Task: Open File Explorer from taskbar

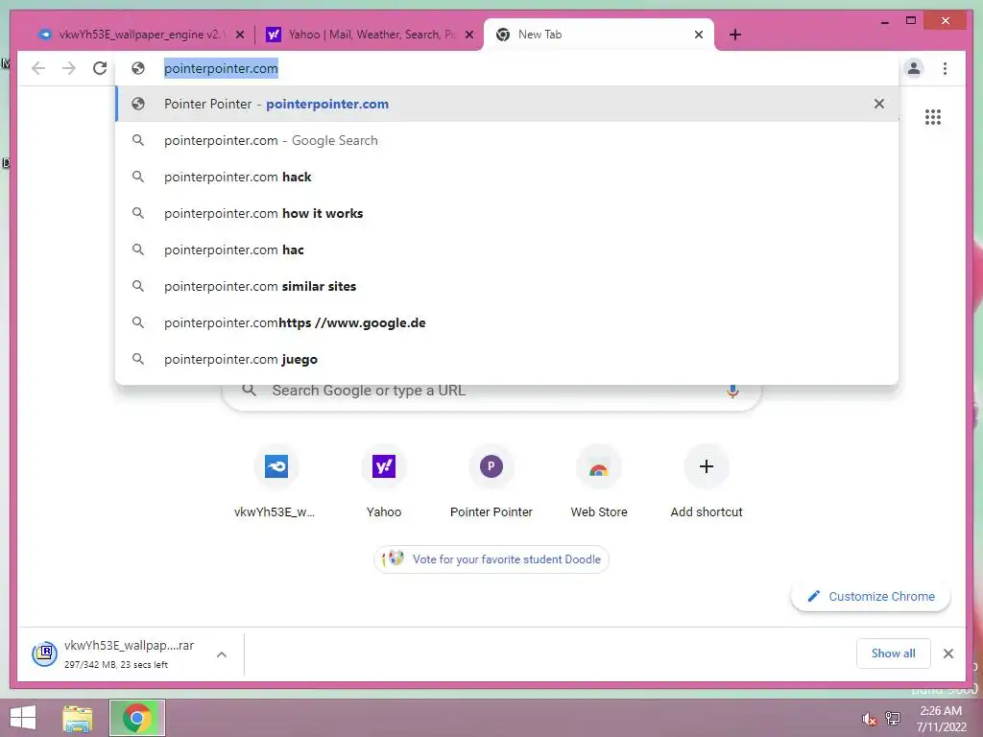Action: pyautogui.click(x=78, y=718)
